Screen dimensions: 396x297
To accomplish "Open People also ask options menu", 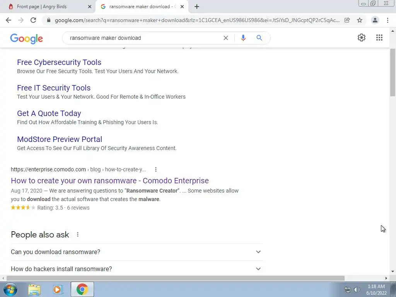I will point(78,235).
